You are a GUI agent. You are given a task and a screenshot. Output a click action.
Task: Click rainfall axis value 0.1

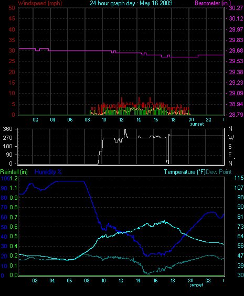(14, 266)
